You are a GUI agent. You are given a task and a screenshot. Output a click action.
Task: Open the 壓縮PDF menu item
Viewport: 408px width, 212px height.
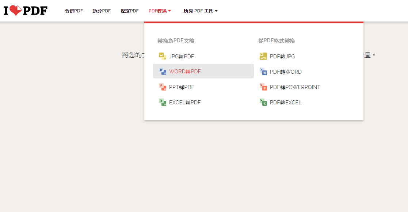pyautogui.click(x=130, y=11)
